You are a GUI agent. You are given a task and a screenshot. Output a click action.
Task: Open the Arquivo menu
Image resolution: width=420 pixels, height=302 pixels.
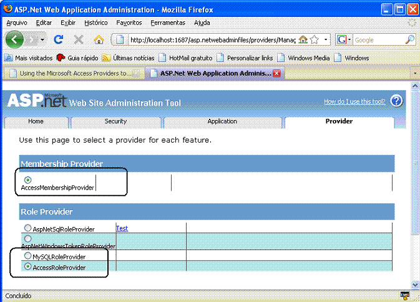point(17,23)
